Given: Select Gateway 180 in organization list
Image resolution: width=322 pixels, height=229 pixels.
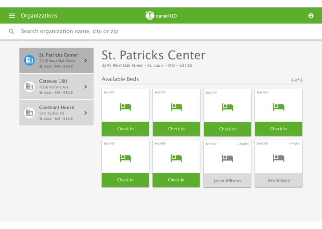Looking at the screenshot, I should [57, 87].
